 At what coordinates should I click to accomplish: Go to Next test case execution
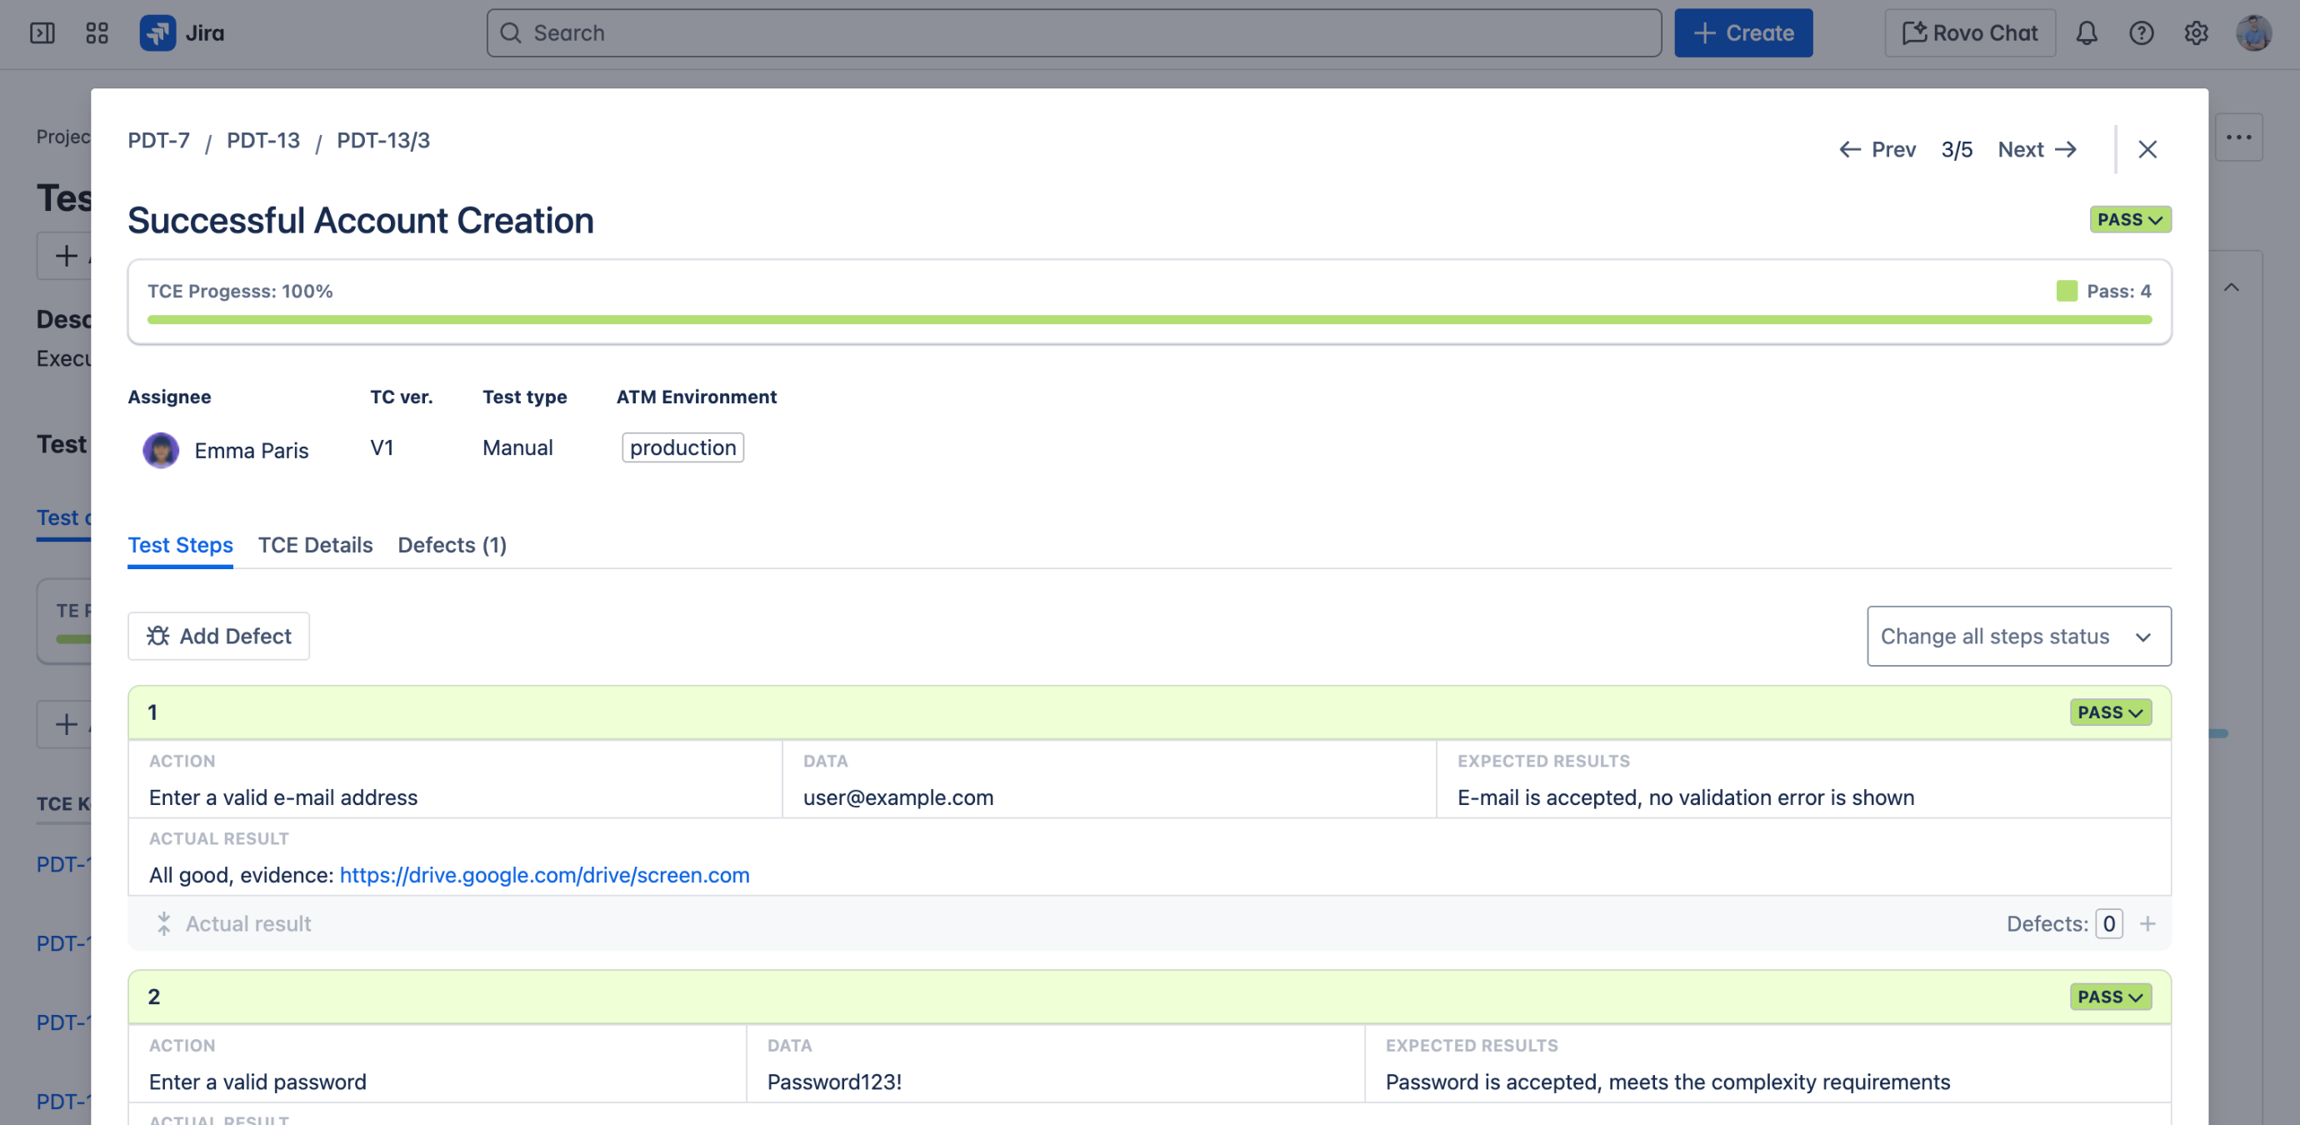[2036, 149]
